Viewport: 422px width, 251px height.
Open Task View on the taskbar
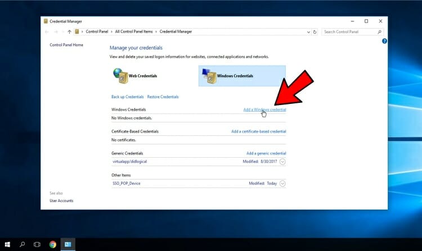[x=37, y=244]
